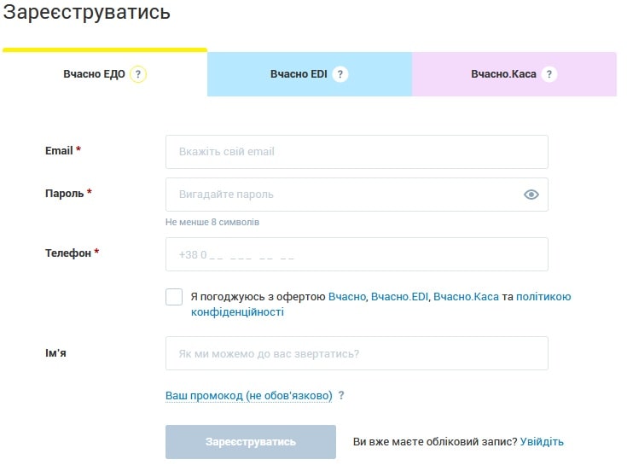Click question mark beside promo code link
The height and width of the screenshot is (471, 627).
(x=341, y=395)
